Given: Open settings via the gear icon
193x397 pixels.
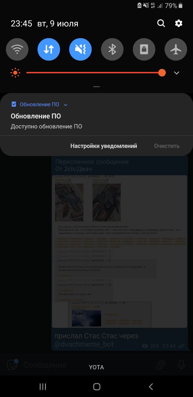Looking at the screenshot, I should tap(179, 23).
